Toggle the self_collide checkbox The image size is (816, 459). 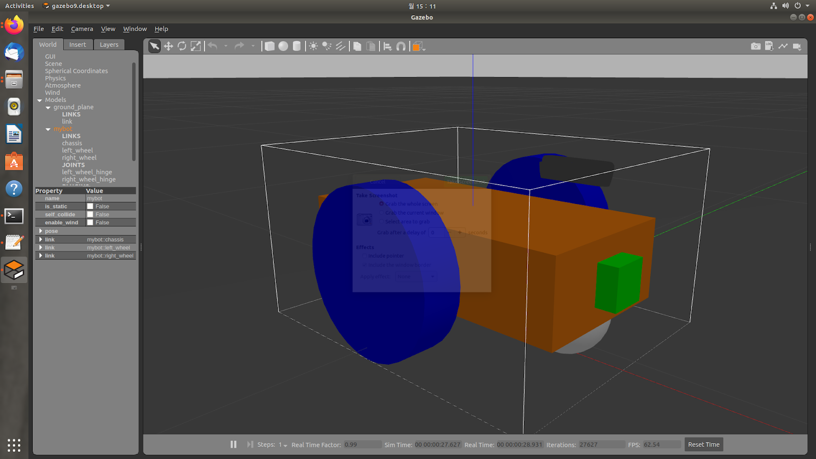coord(90,215)
